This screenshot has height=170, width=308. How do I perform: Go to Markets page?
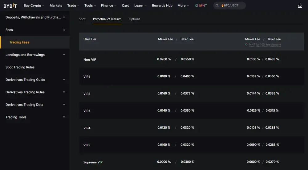56,6
